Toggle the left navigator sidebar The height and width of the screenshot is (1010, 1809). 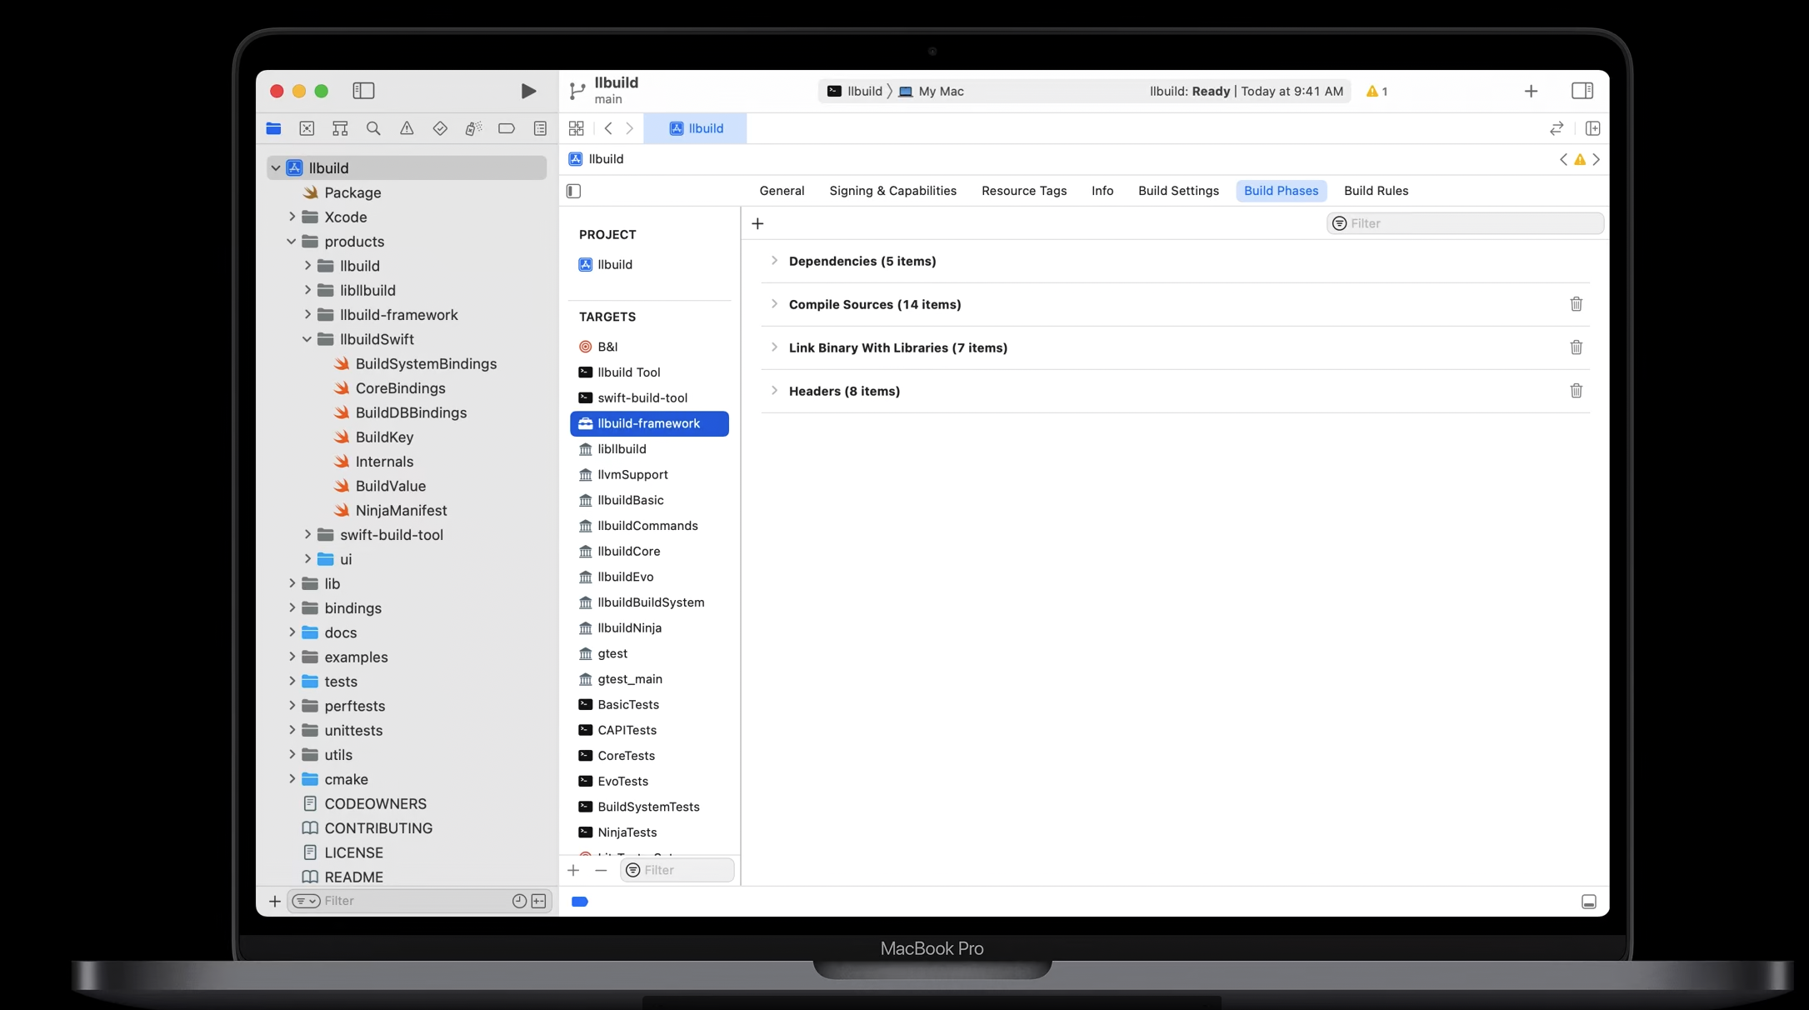click(363, 91)
